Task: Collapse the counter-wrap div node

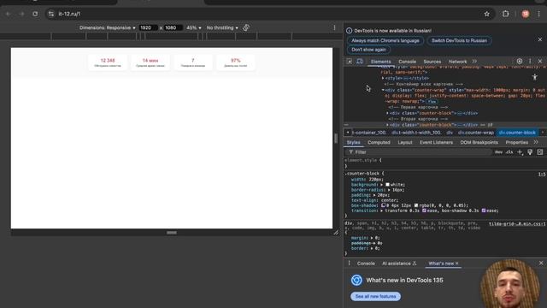Action: click(x=383, y=90)
